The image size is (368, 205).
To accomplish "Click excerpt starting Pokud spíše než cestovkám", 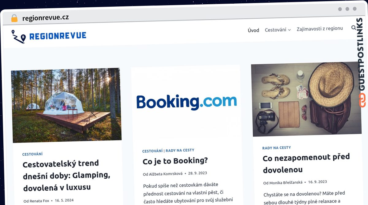I will point(187,193).
